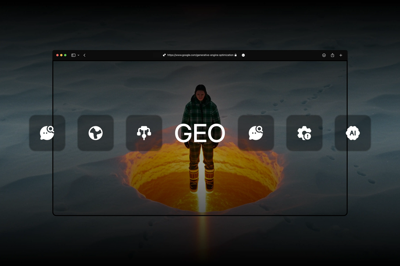Select the chat search icon on the far left

tap(47, 133)
